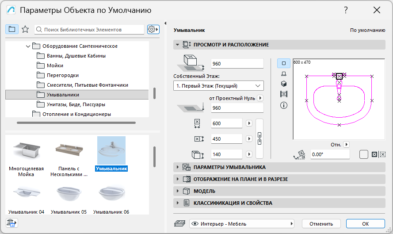Click the Отменить button
This screenshot has height=234, width=393.
pos(321,224)
